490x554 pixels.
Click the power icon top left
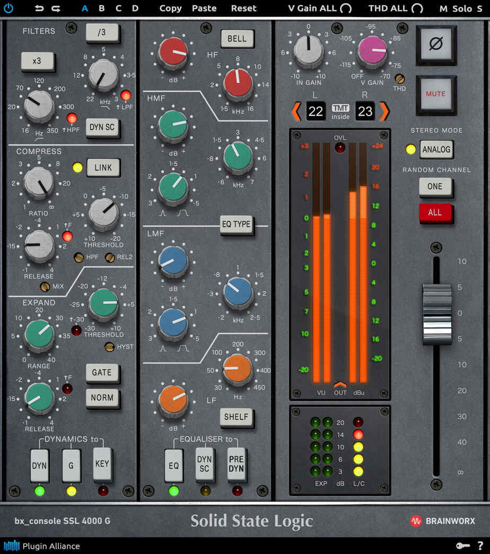[8, 8]
